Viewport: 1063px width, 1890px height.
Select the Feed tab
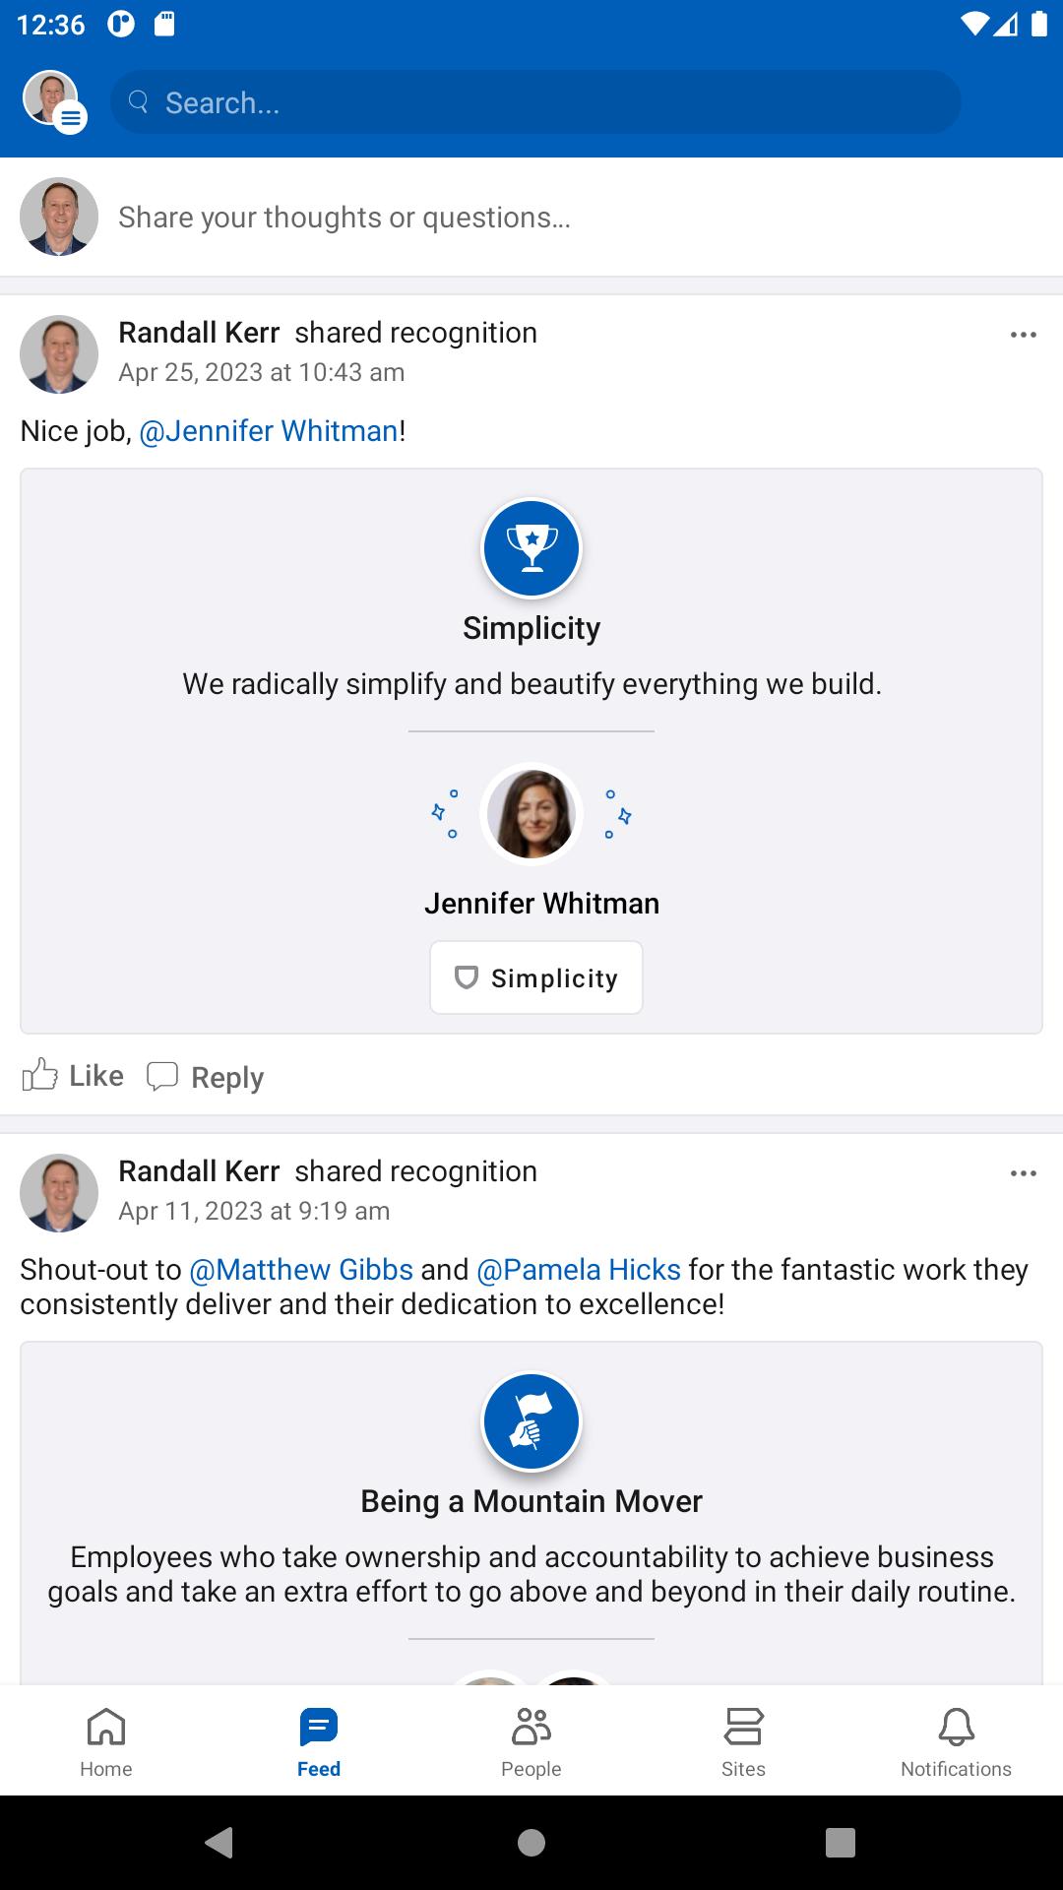319,1741
